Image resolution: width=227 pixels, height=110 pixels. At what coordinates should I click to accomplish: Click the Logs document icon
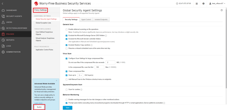click(3, 46)
